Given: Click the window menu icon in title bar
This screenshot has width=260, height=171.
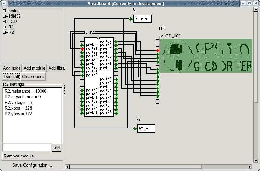Looking at the screenshot, I should [3, 3].
